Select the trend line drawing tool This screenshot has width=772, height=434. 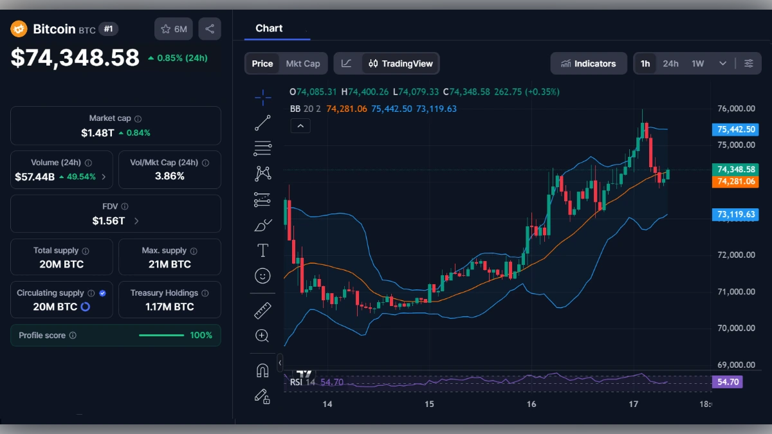(262, 122)
